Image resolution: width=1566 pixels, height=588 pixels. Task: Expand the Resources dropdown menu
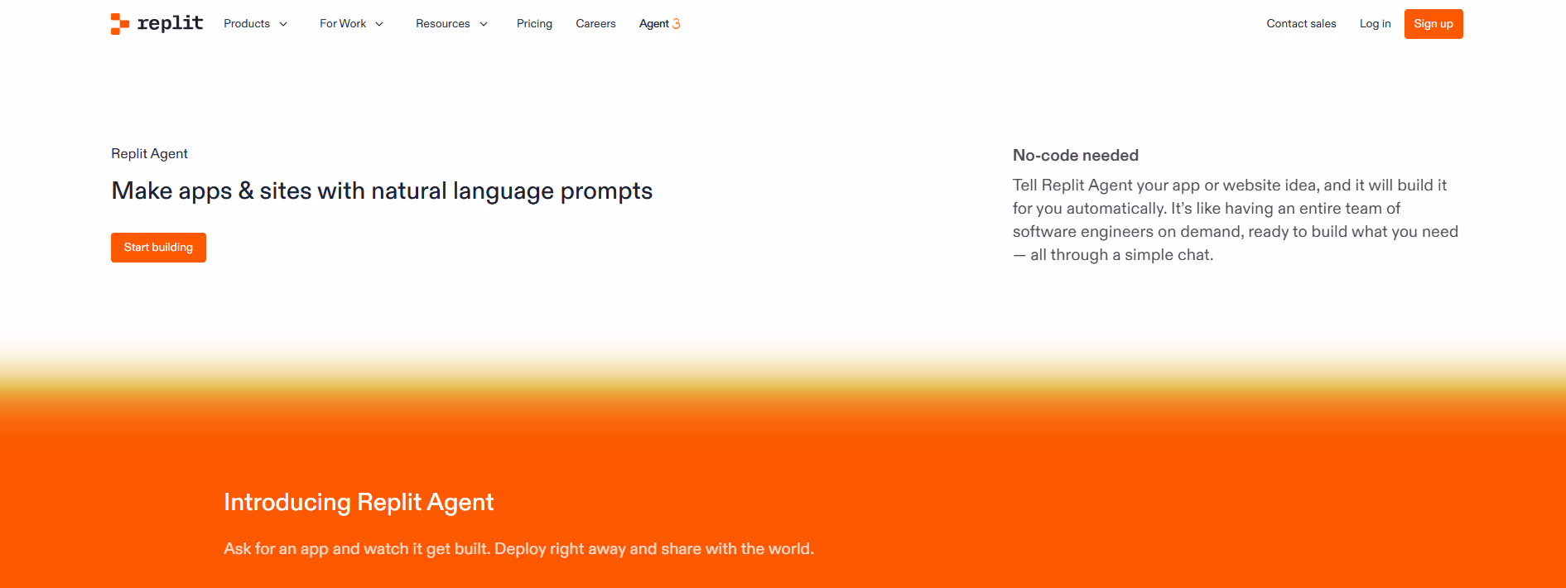[x=451, y=24]
